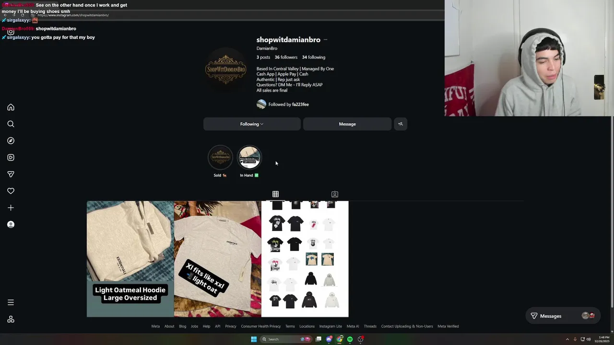Open the 34 following list
614x345 pixels.
click(314, 57)
